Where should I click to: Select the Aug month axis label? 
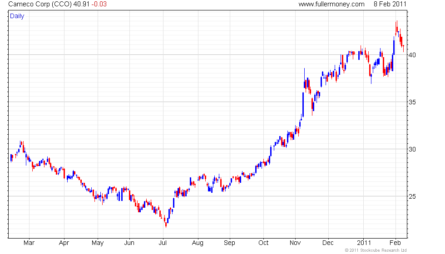(198, 243)
